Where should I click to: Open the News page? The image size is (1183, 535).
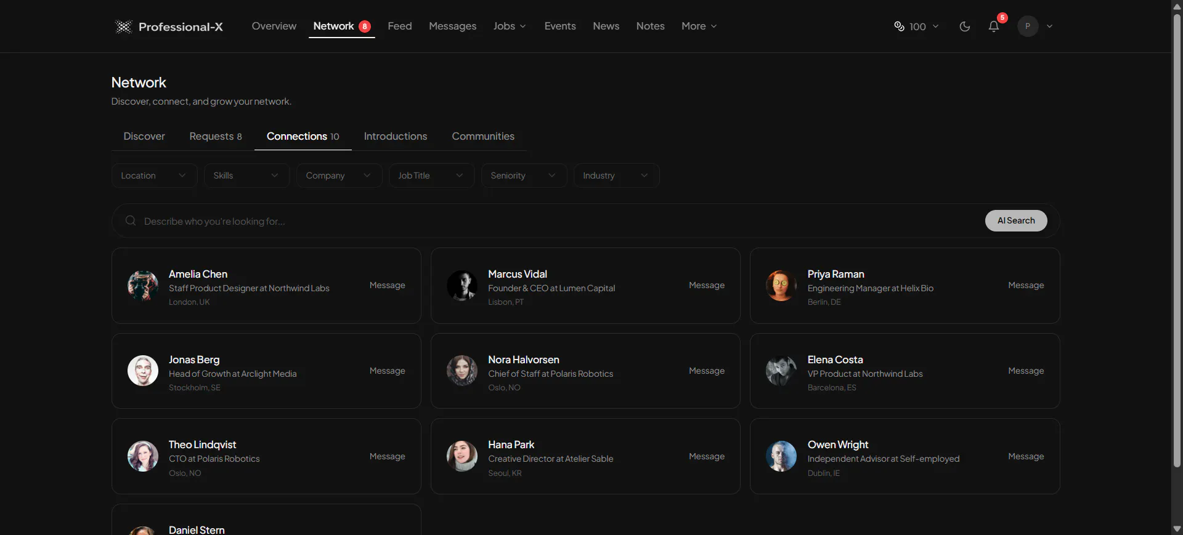(606, 26)
